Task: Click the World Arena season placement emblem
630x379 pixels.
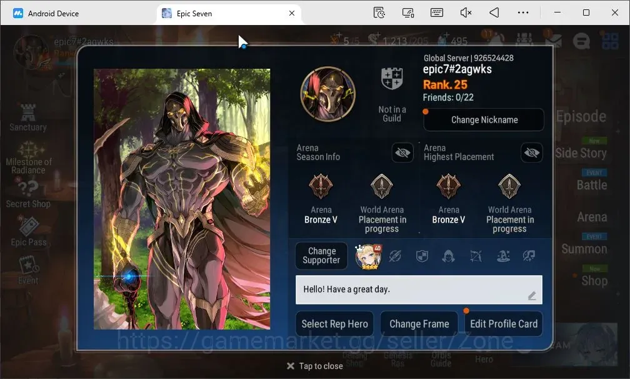Action: (x=382, y=186)
